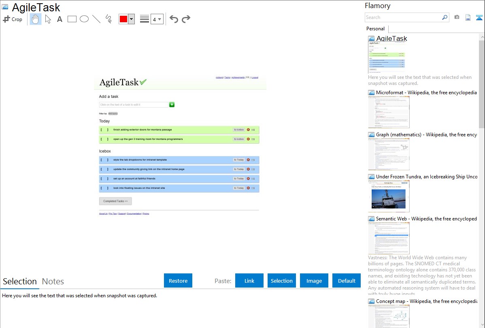Image resolution: width=485 pixels, height=328 pixels.
Task: Expand the Completed Tasks >> section
Action: (115, 201)
